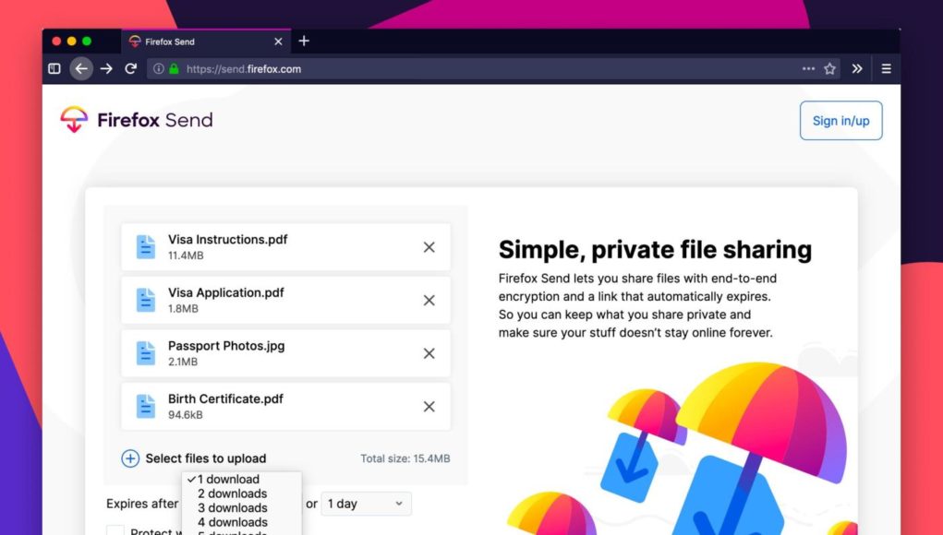943x535 pixels.
Task: Choose 4 downloads option in list
Action: (241, 522)
